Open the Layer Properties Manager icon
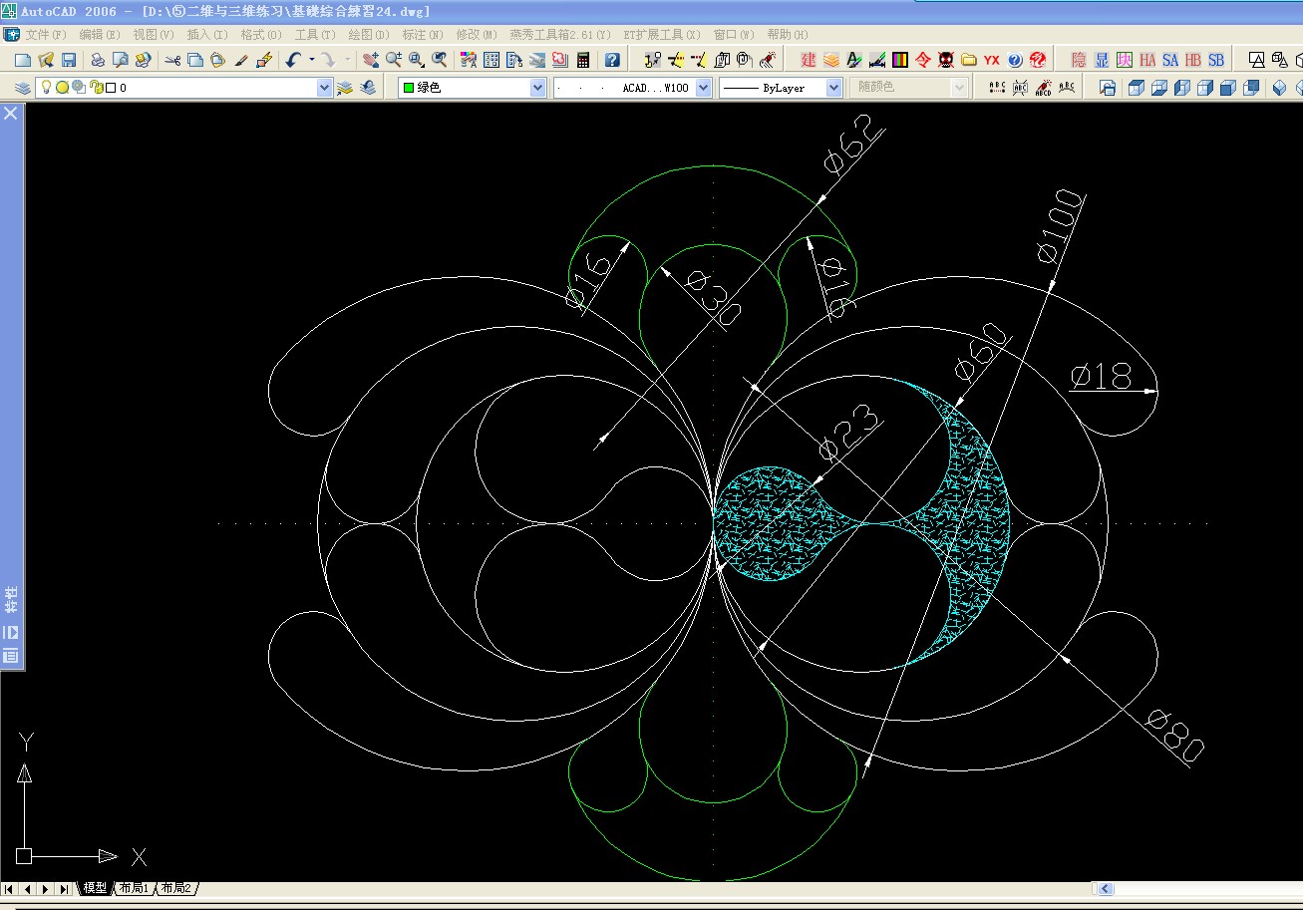Viewport: 1303px width, 910px height. coord(22,88)
